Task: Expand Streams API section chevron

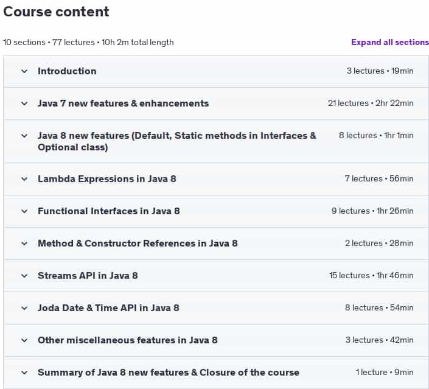Action: [24, 276]
